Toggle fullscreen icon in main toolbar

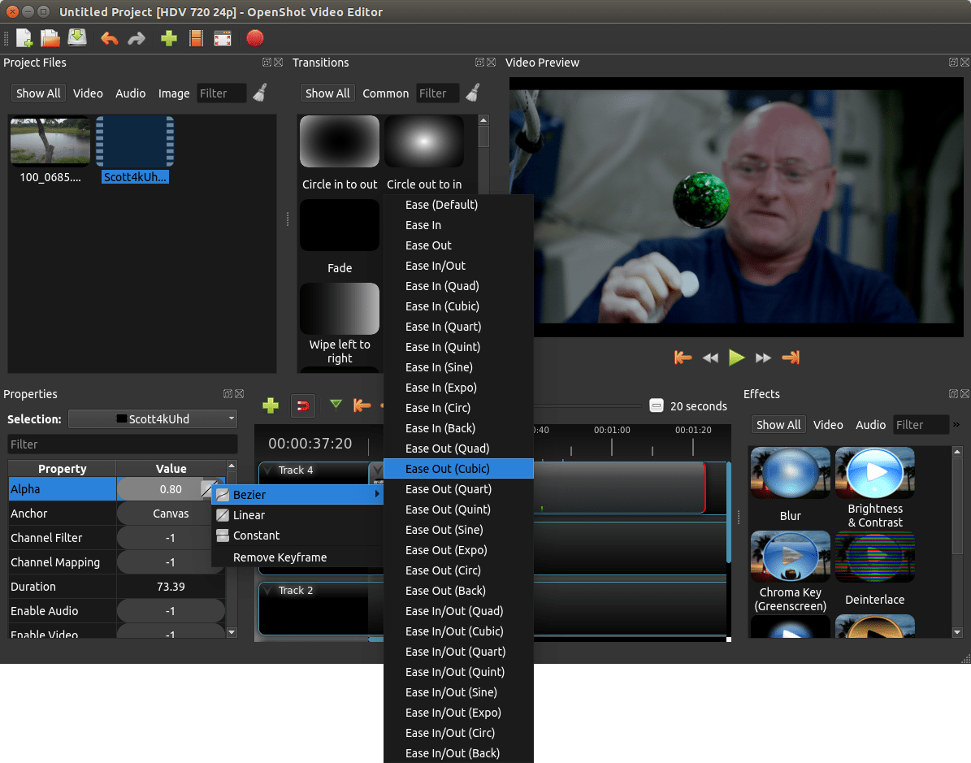coord(223,38)
